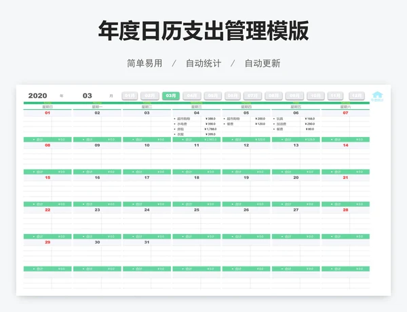407x312 pixels.
Task: Select the date cell 20
Action: pyautogui.click(x=296, y=178)
